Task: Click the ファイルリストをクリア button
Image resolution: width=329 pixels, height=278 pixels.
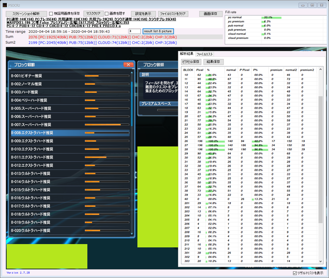Action: [173, 14]
